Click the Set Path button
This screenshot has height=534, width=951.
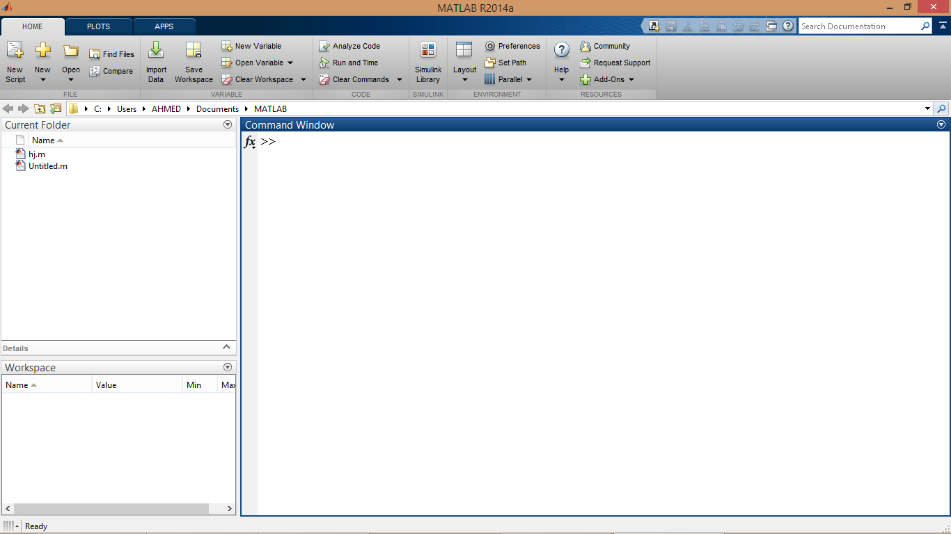(505, 63)
